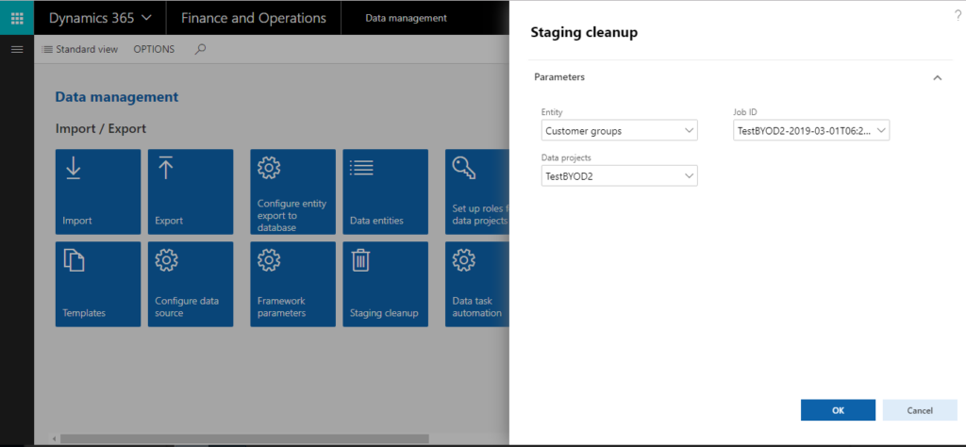
Task: Open the Staging cleanup tile
Action: pos(386,284)
